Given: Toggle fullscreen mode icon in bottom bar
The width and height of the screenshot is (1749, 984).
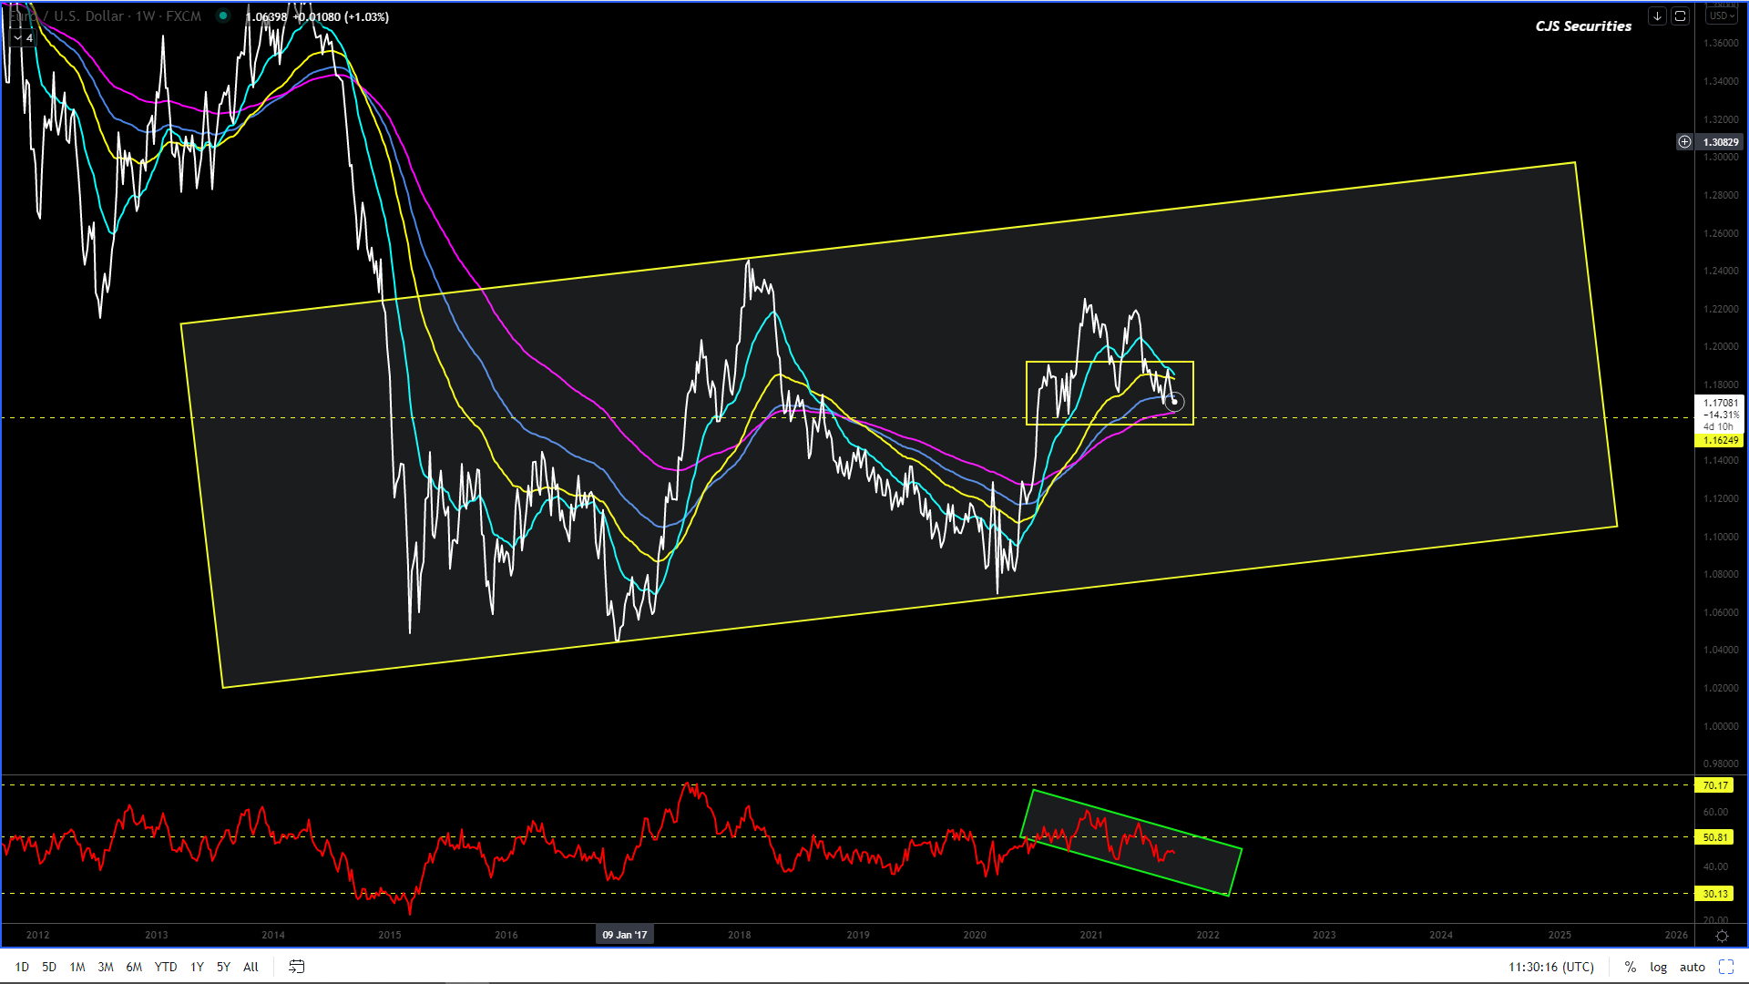Looking at the screenshot, I should pyautogui.click(x=1725, y=967).
